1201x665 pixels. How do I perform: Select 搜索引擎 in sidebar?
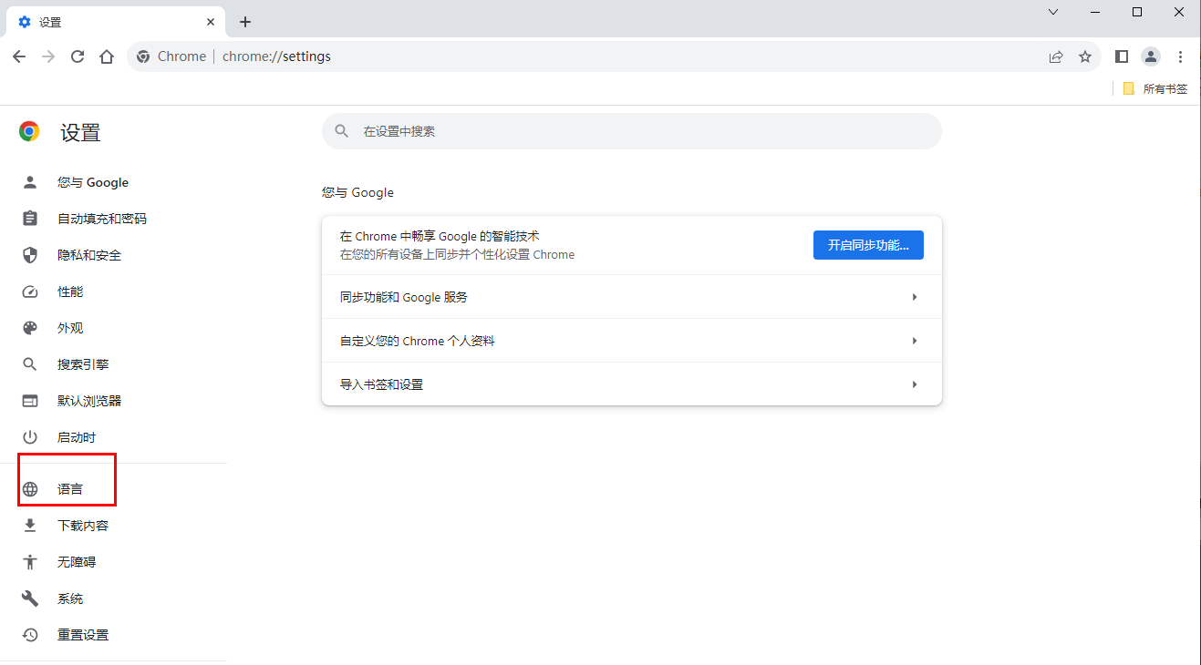pos(83,364)
